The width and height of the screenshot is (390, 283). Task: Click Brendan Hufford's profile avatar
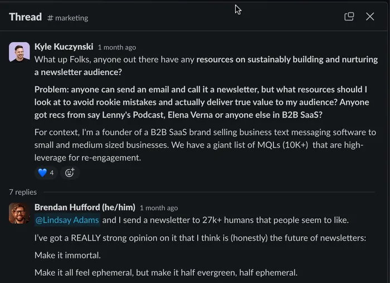click(x=19, y=213)
